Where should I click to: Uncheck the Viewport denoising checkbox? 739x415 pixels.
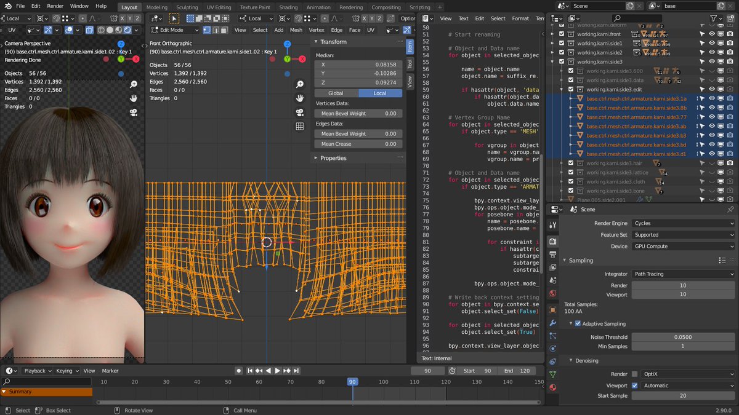click(x=635, y=385)
